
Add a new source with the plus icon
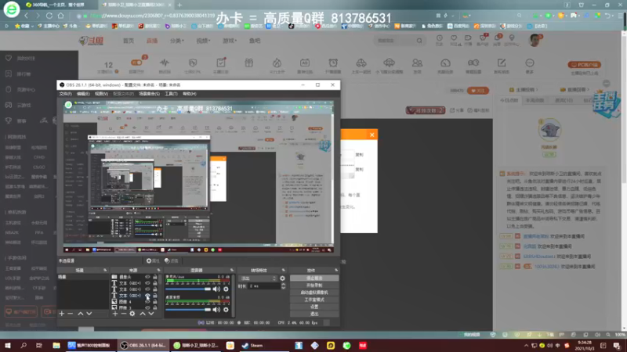tap(115, 314)
